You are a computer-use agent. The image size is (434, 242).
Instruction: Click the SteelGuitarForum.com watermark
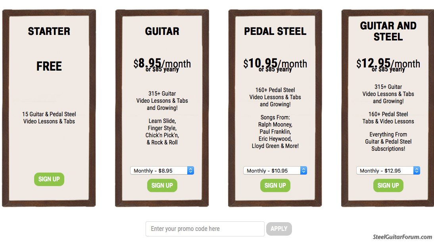coord(402,237)
